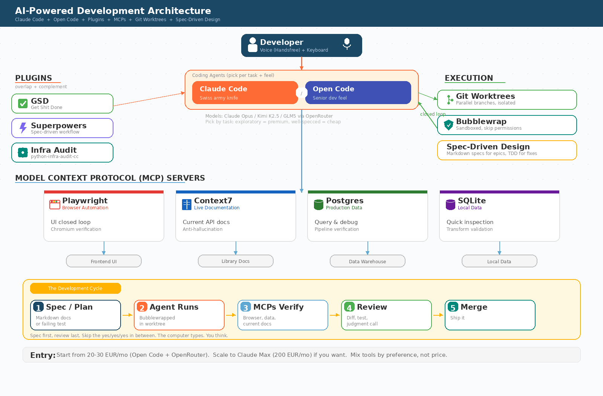
Task: Click the Superpowers lightning bolt icon
Action: click(23, 128)
